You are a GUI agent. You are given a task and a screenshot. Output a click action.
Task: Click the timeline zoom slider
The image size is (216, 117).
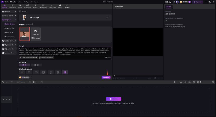pos(206,82)
